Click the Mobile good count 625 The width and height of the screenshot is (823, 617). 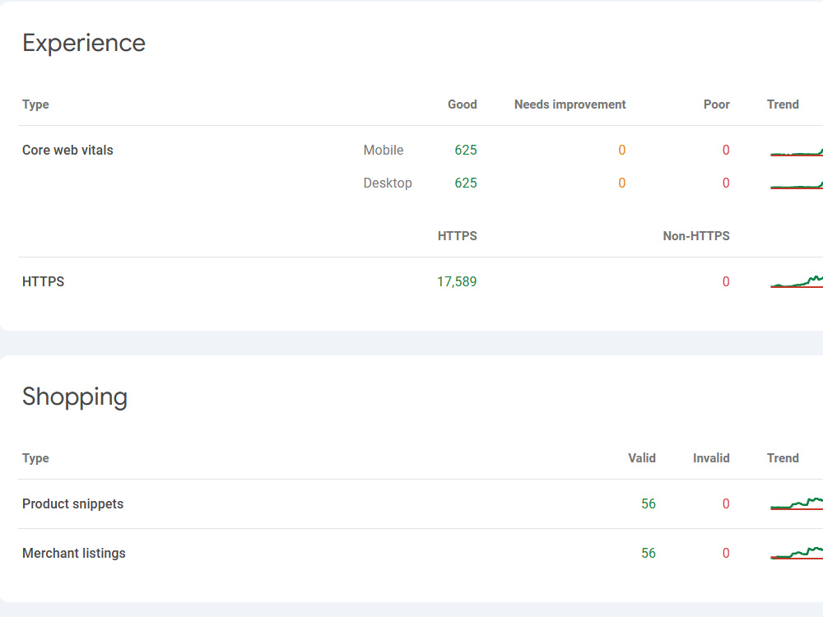[466, 150]
